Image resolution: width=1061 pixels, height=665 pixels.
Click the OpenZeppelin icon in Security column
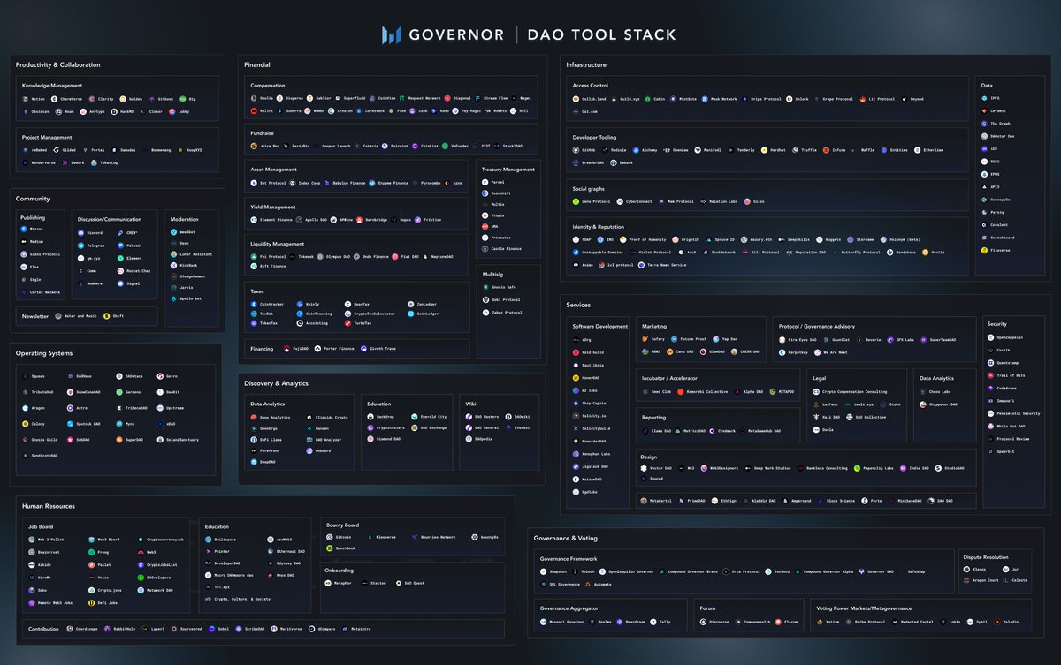pos(990,337)
